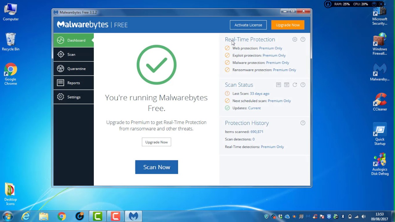
Task: Open File Explorer from taskbar
Action: coord(44,216)
